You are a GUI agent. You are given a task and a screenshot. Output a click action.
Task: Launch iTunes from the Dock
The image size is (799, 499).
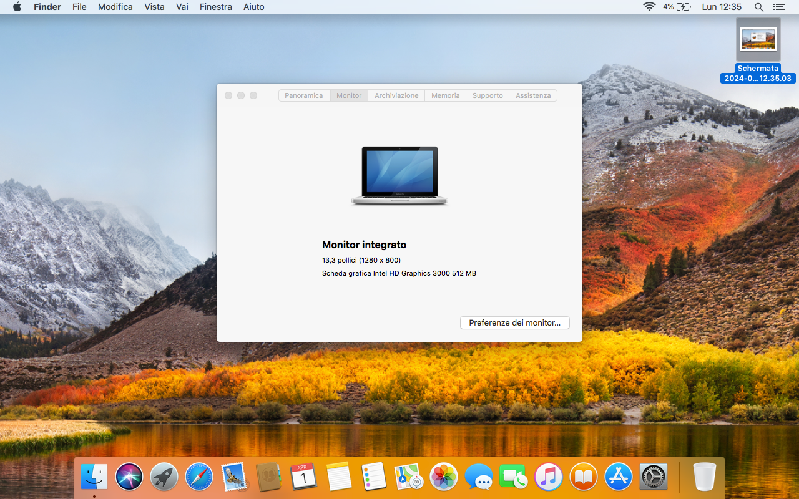pyautogui.click(x=549, y=477)
